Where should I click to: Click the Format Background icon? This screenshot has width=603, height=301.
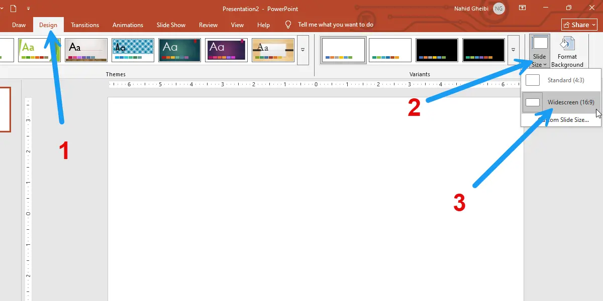point(567,51)
